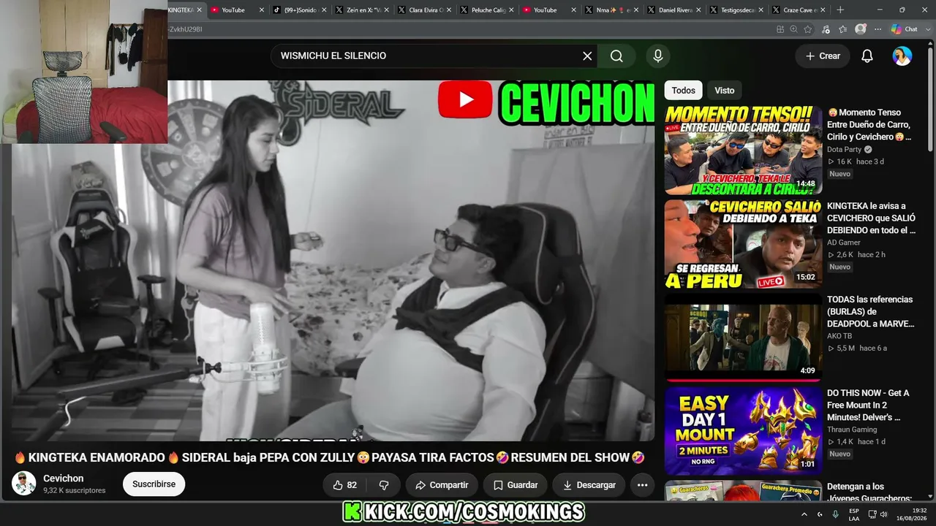Image resolution: width=936 pixels, height=526 pixels.
Task: Open the Cevichon channel name link
Action: [64, 479]
